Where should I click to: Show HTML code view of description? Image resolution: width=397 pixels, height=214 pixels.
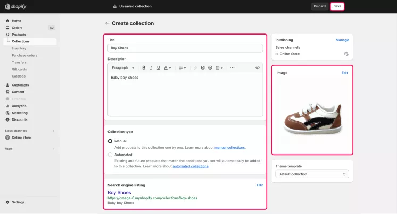pos(258,67)
